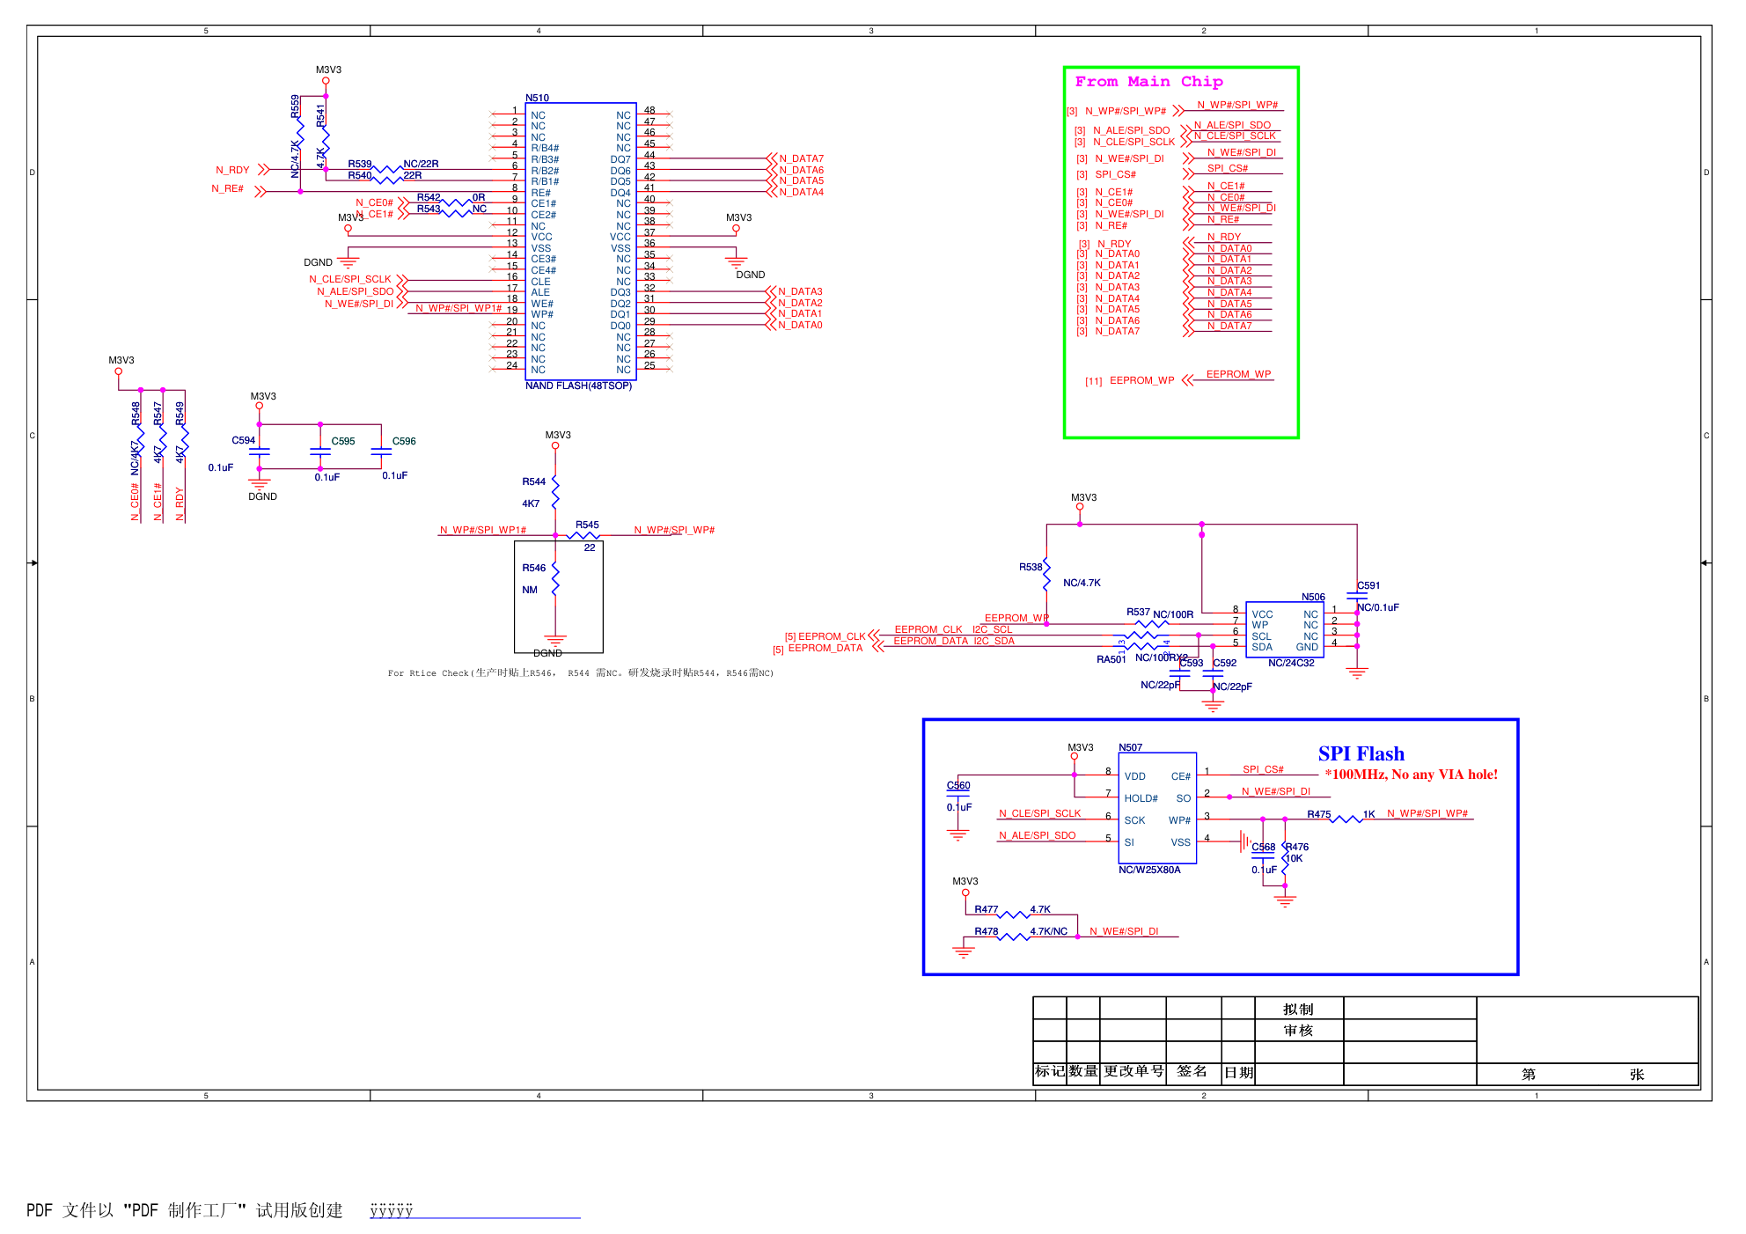The image size is (1746, 1234).
Task: Click resistor label R544
Action: (x=533, y=481)
